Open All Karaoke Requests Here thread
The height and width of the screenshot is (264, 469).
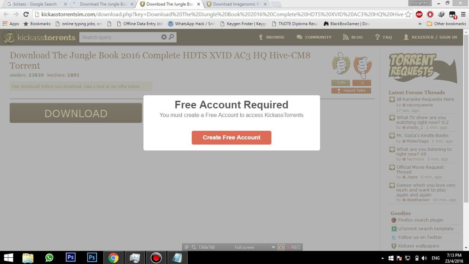click(x=425, y=99)
